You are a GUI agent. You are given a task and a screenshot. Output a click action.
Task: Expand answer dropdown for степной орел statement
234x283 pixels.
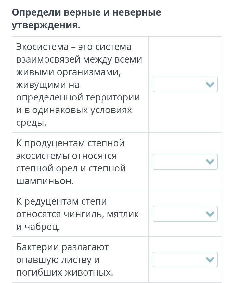click(185, 162)
